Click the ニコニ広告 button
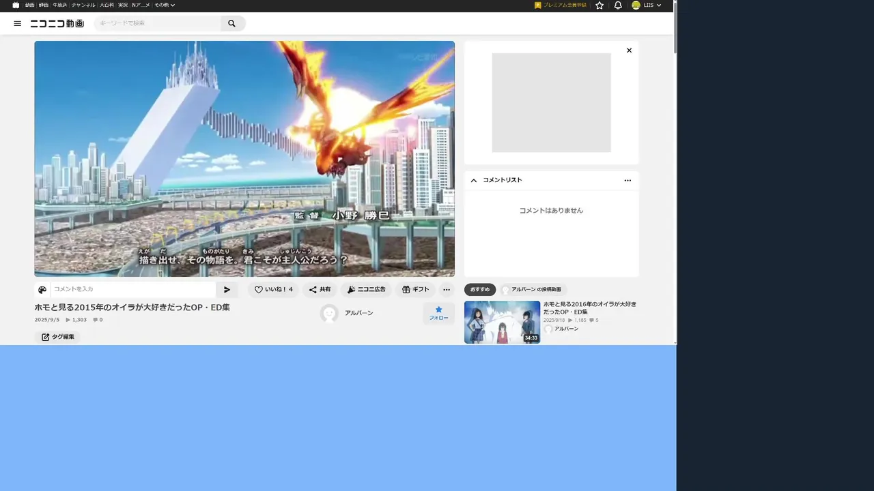874x491 pixels. (x=366, y=290)
